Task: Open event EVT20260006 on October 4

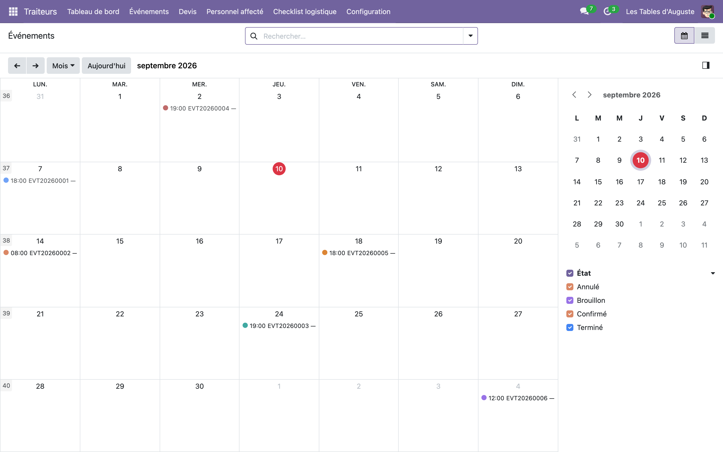Action: [x=518, y=398]
